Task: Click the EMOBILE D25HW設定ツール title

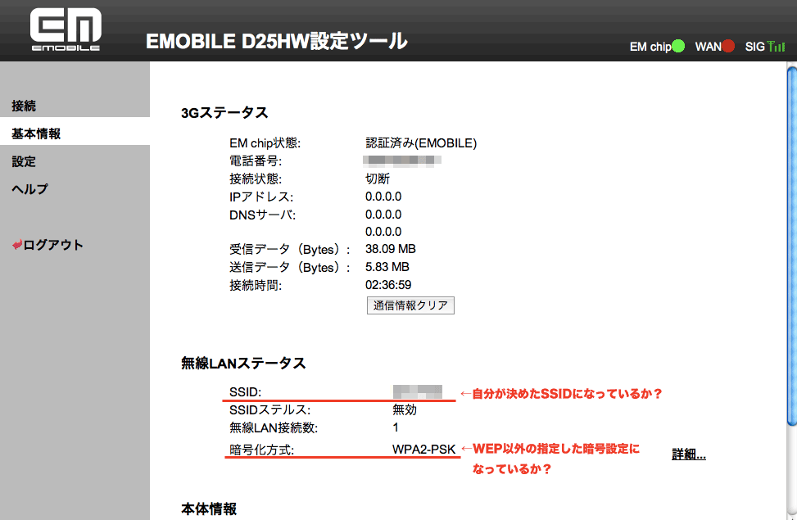Action: pyautogui.click(x=277, y=41)
